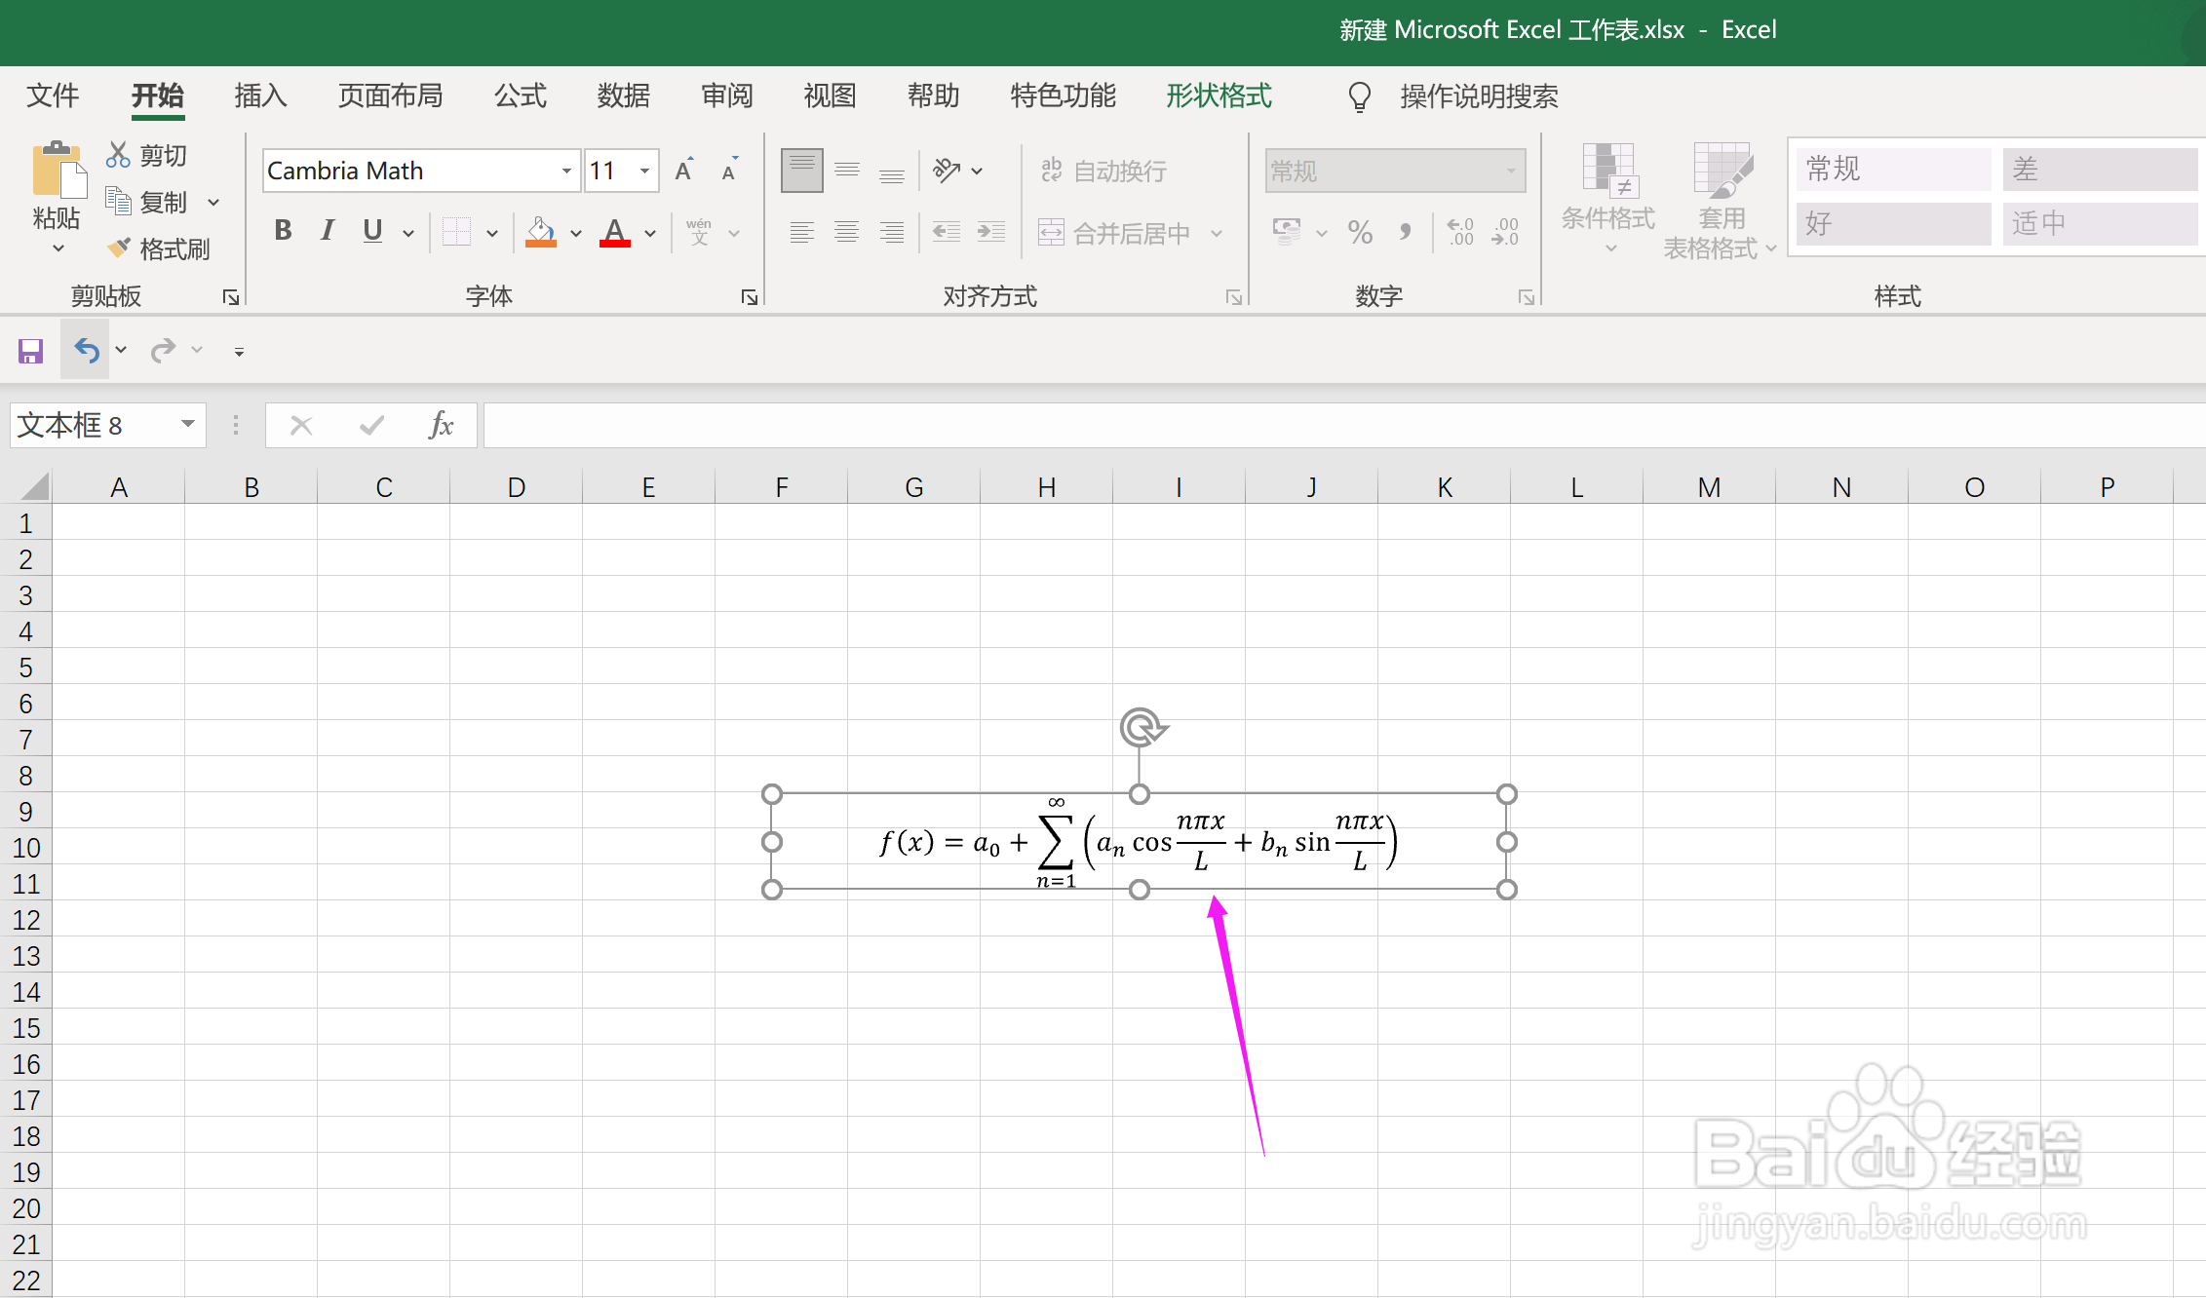Viewport: 2206px width, 1298px height.
Task: Click the Cut scissors icon
Action: tap(118, 155)
